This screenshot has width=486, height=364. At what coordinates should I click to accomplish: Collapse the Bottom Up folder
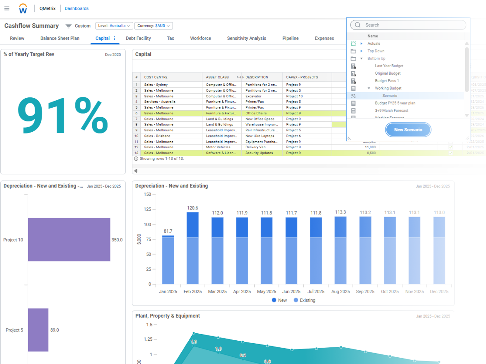361,59
